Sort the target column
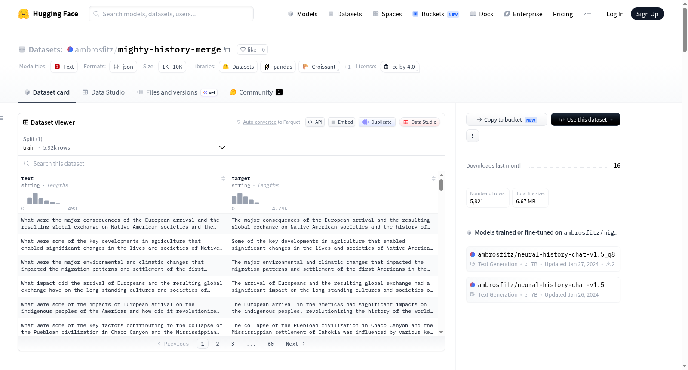The height and width of the screenshot is (370, 688). point(433,178)
